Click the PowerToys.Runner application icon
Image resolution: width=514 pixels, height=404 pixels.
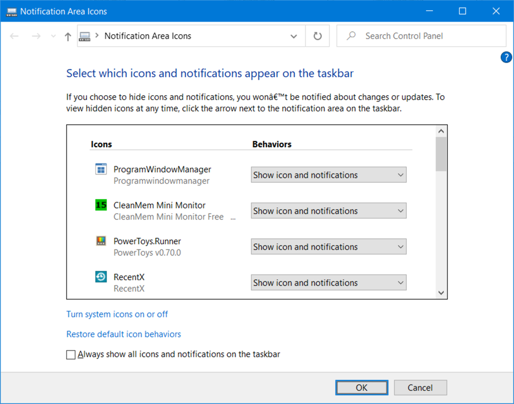(100, 241)
